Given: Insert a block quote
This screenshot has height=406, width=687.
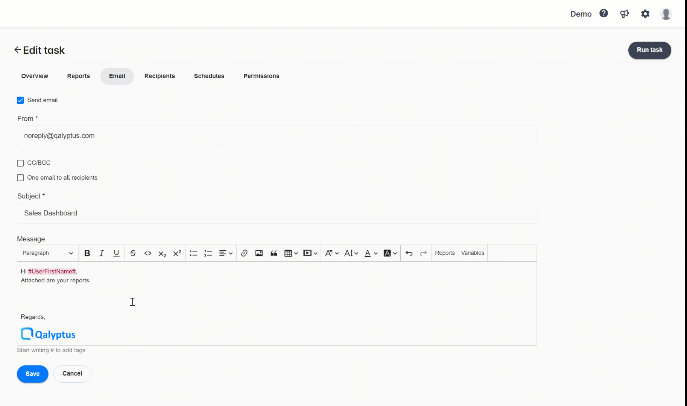Looking at the screenshot, I should [274, 253].
